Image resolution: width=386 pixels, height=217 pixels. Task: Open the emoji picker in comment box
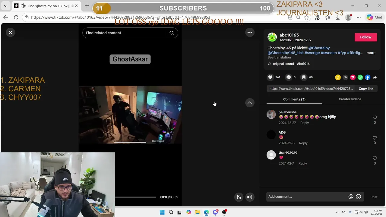359,197
